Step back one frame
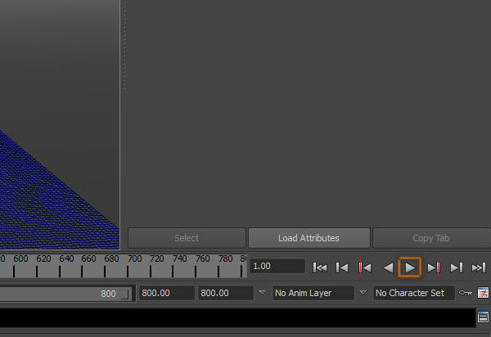Image resolution: width=491 pixels, height=337 pixels. click(x=343, y=267)
